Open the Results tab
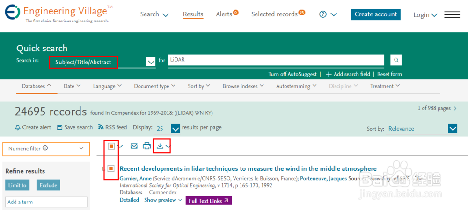468x210 pixels. click(193, 14)
